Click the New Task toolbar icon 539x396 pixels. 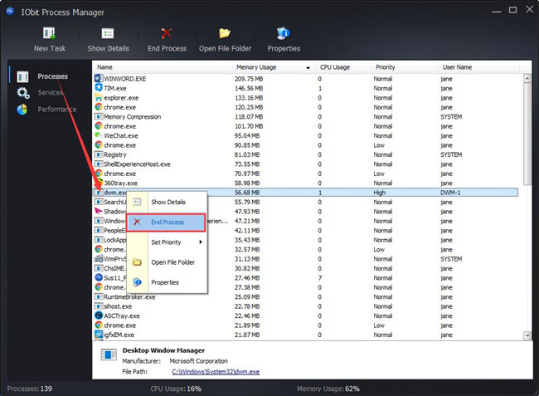point(50,34)
